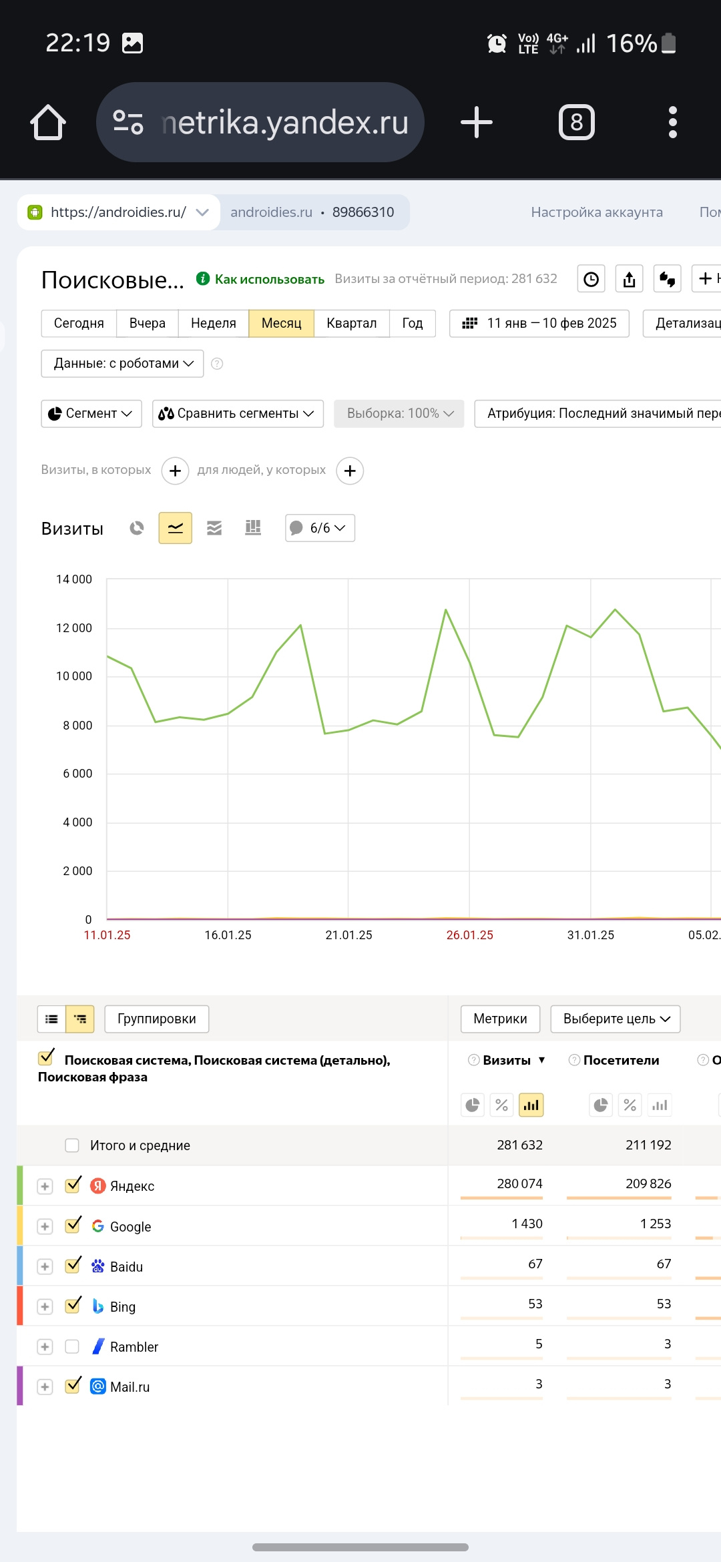This screenshot has width=721, height=1562.
Task: Show Visitors column as percent
Action: pyautogui.click(x=630, y=1105)
